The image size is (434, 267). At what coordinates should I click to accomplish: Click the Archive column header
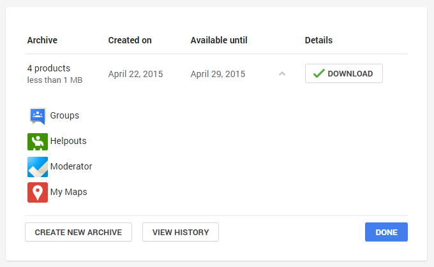[x=42, y=40]
